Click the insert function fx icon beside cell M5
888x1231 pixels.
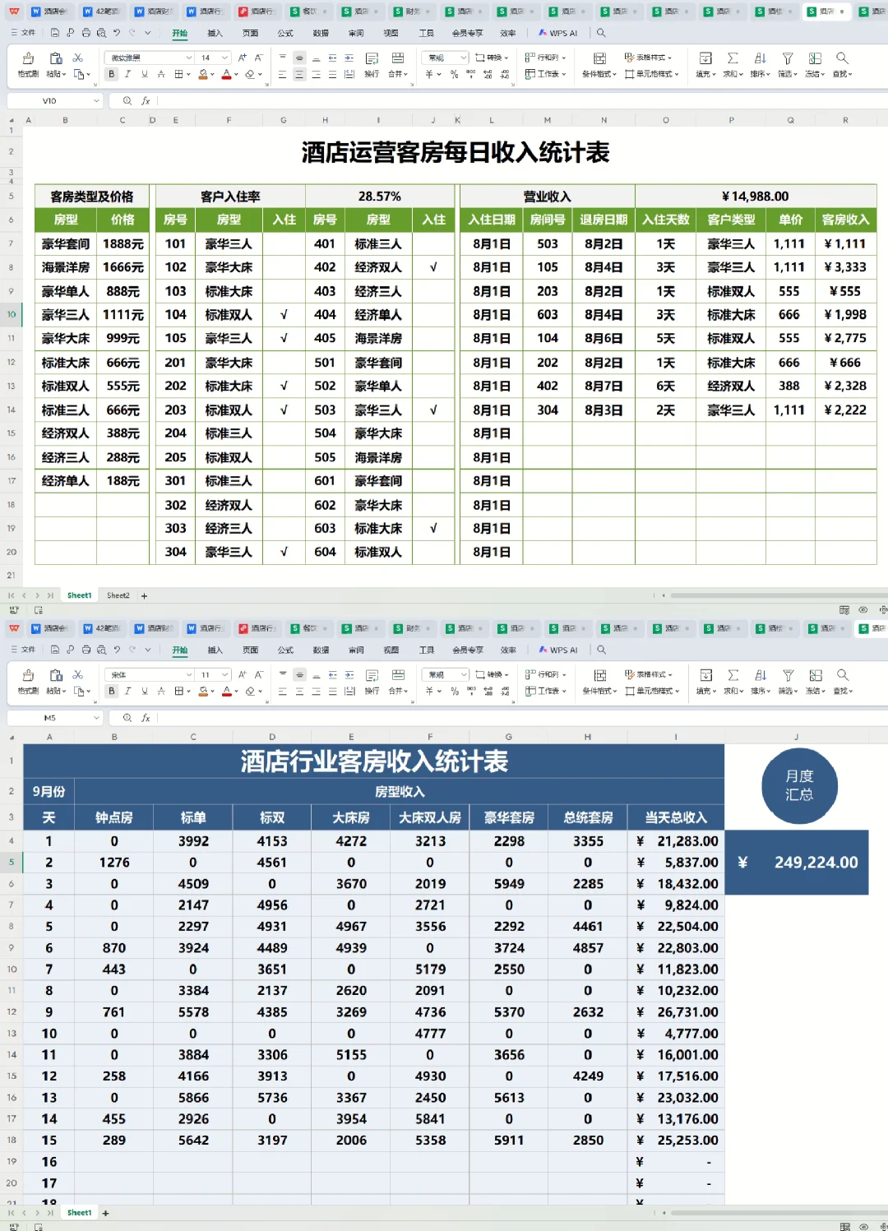(146, 718)
